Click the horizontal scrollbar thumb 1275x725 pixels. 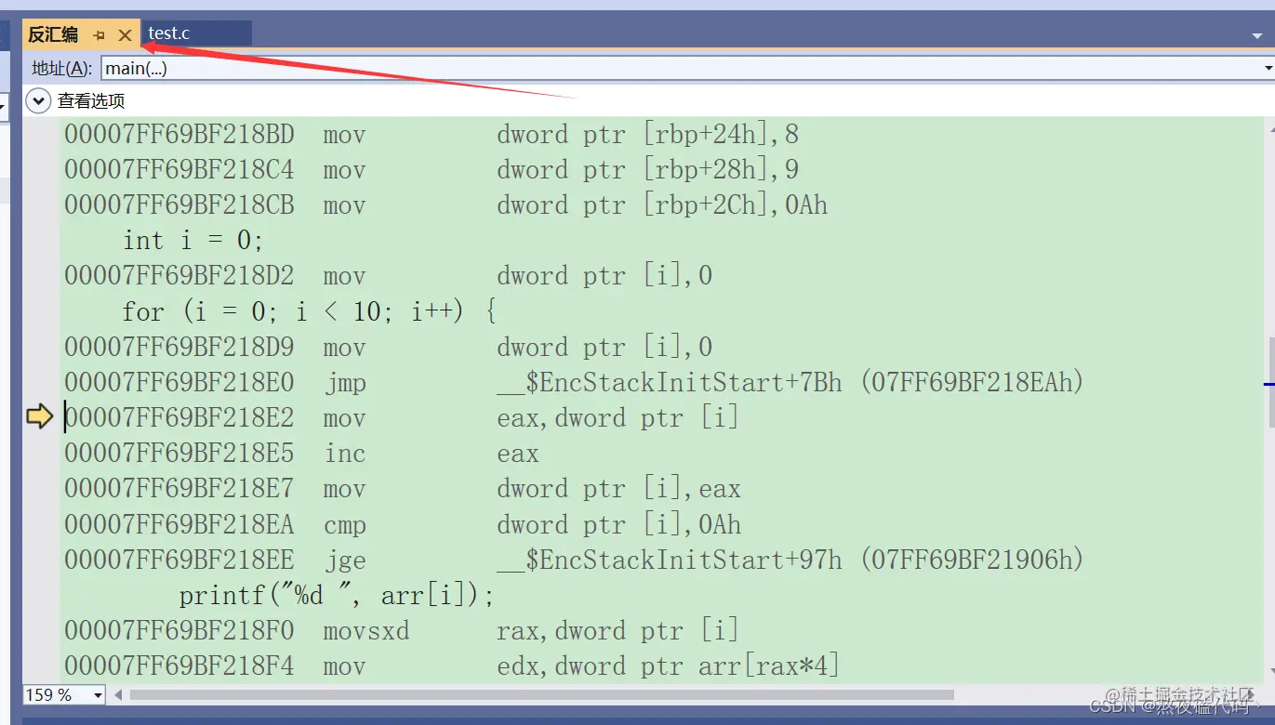[x=541, y=695]
